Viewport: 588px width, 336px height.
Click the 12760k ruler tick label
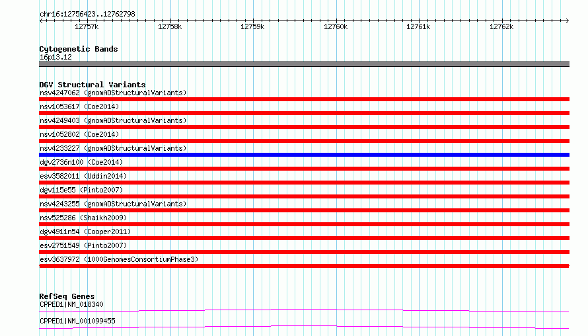tap(336, 26)
